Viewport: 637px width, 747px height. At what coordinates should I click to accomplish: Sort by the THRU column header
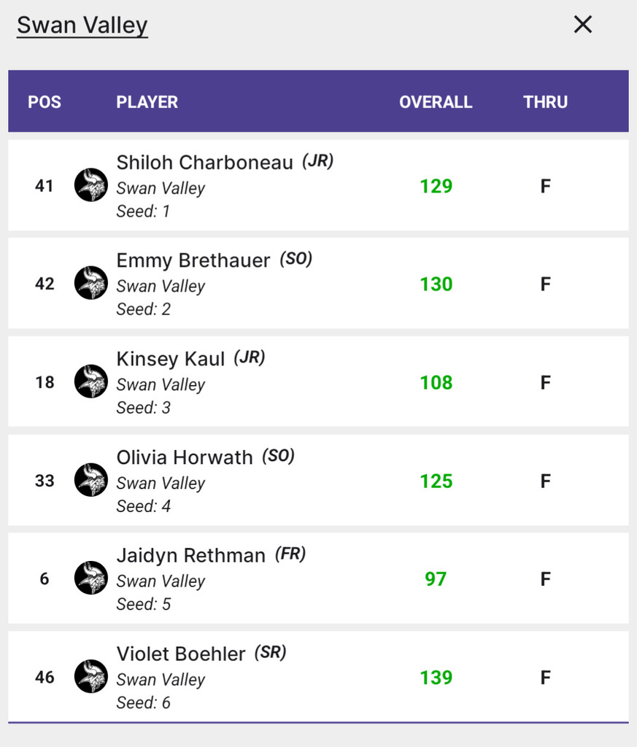tap(545, 102)
